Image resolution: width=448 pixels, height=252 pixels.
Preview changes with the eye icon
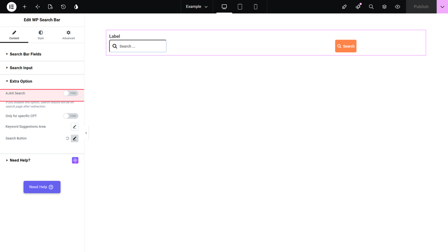pyautogui.click(x=398, y=7)
